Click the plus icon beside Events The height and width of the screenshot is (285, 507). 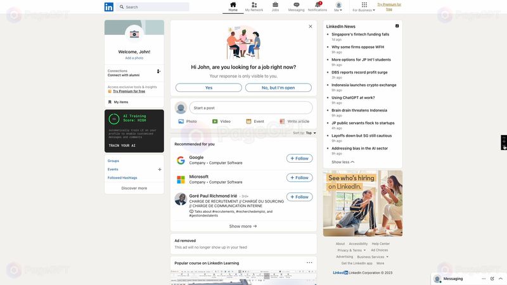pyautogui.click(x=160, y=170)
